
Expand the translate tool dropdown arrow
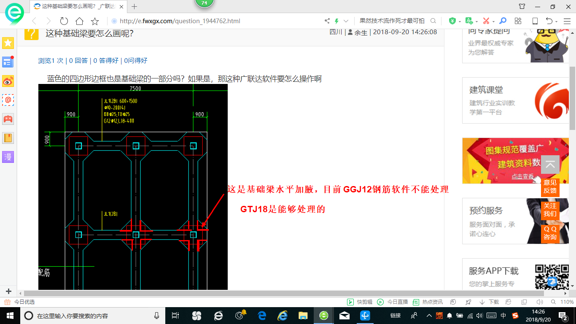click(x=477, y=21)
